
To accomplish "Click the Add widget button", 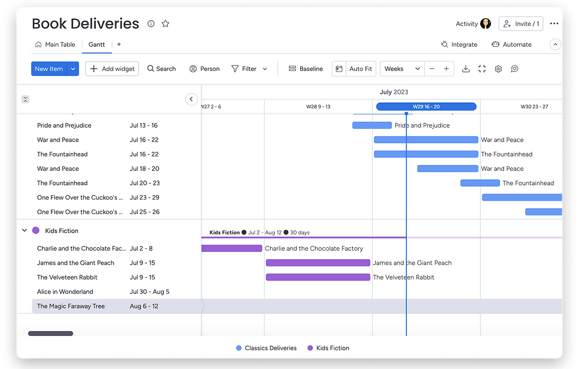I will click(x=112, y=69).
